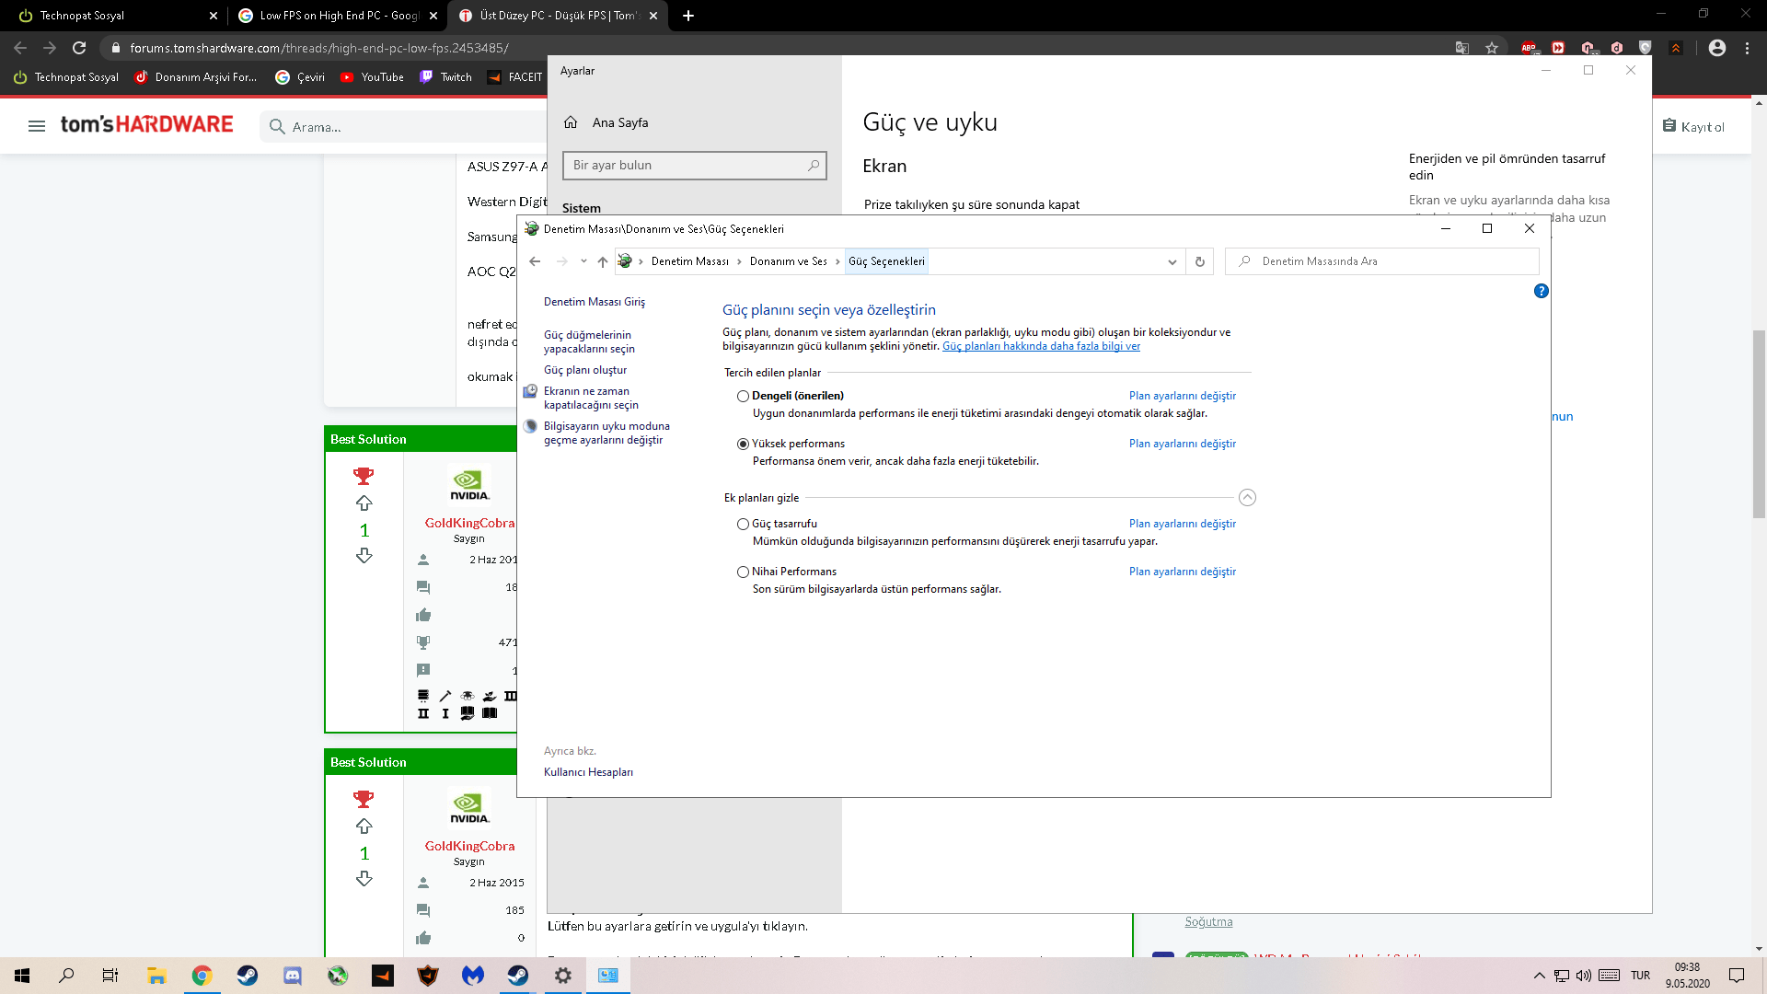This screenshot has height=994, width=1767.
Task: Select the Nihai Performans power plan
Action: click(743, 572)
